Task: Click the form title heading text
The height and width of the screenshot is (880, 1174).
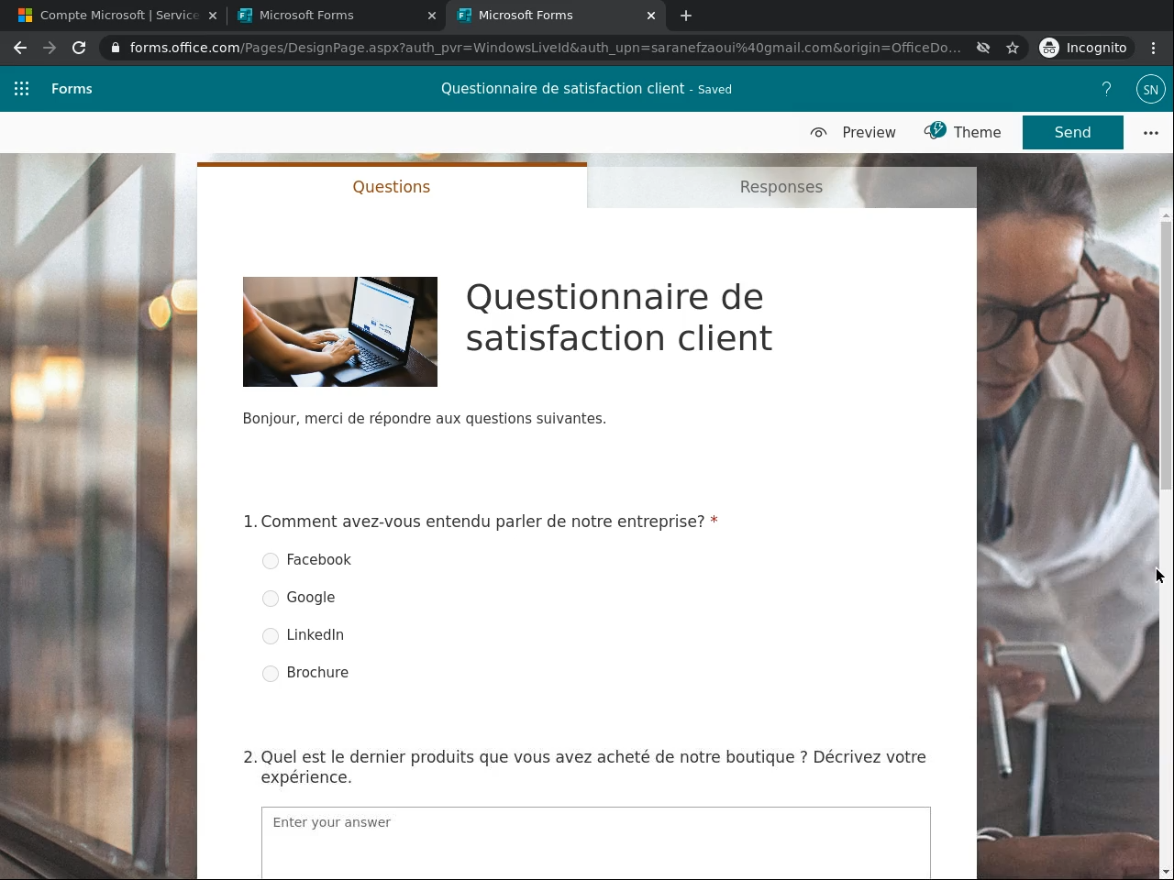Action: [619, 317]
